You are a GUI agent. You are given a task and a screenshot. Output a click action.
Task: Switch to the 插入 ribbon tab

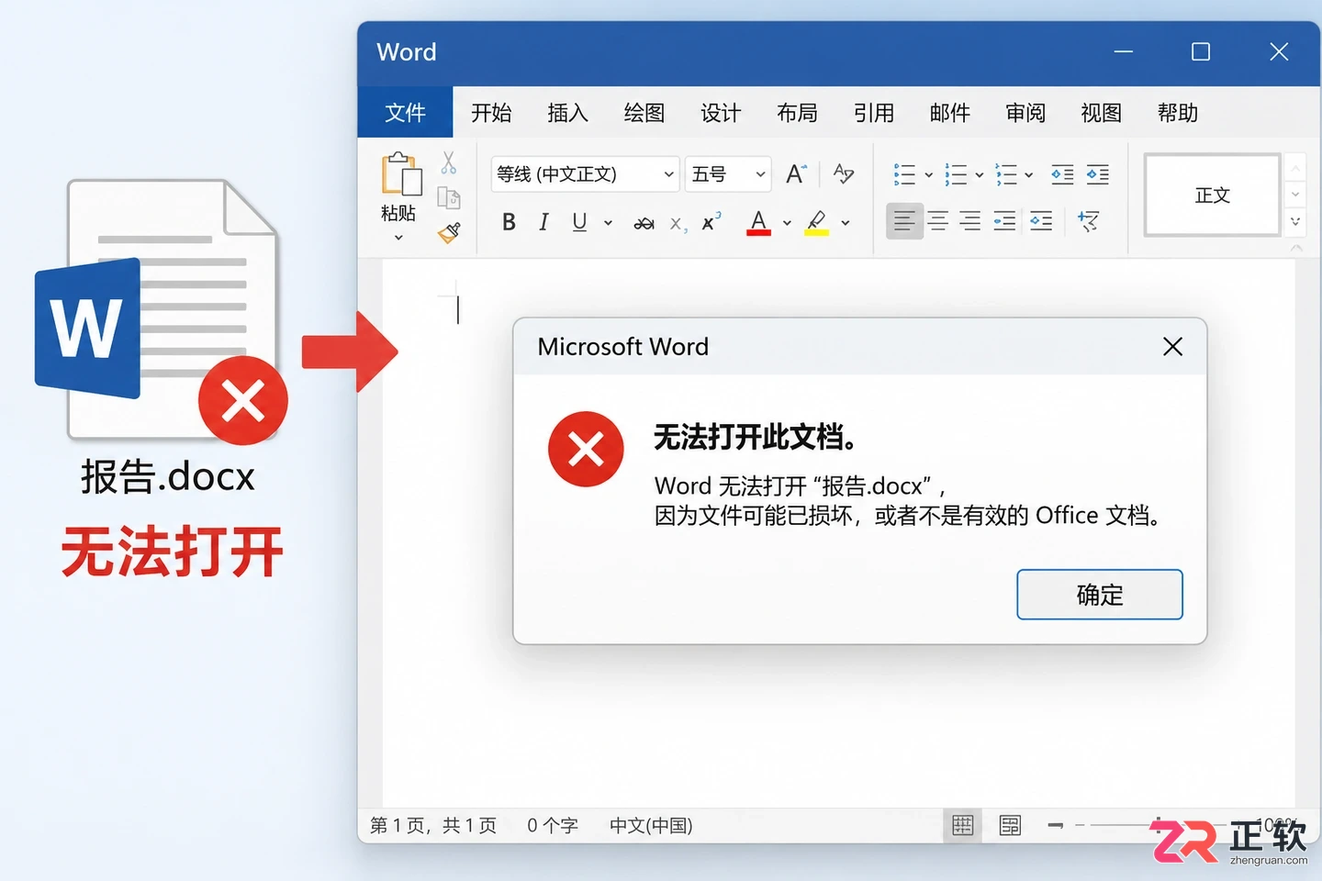567,112
